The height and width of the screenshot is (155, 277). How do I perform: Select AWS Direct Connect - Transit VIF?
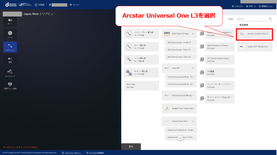(181, 57)
